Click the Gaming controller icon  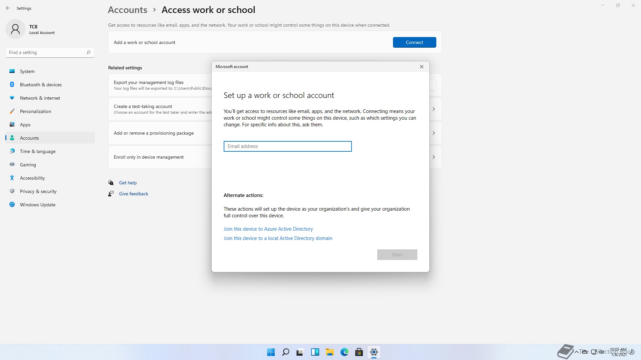(x=12, y=164)
